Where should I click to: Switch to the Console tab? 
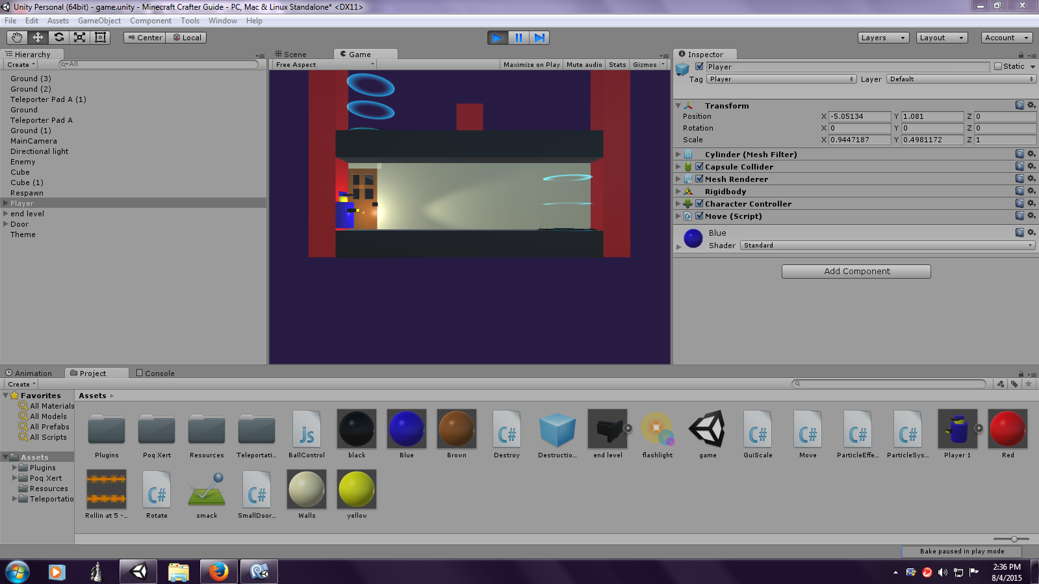(155, 373)
